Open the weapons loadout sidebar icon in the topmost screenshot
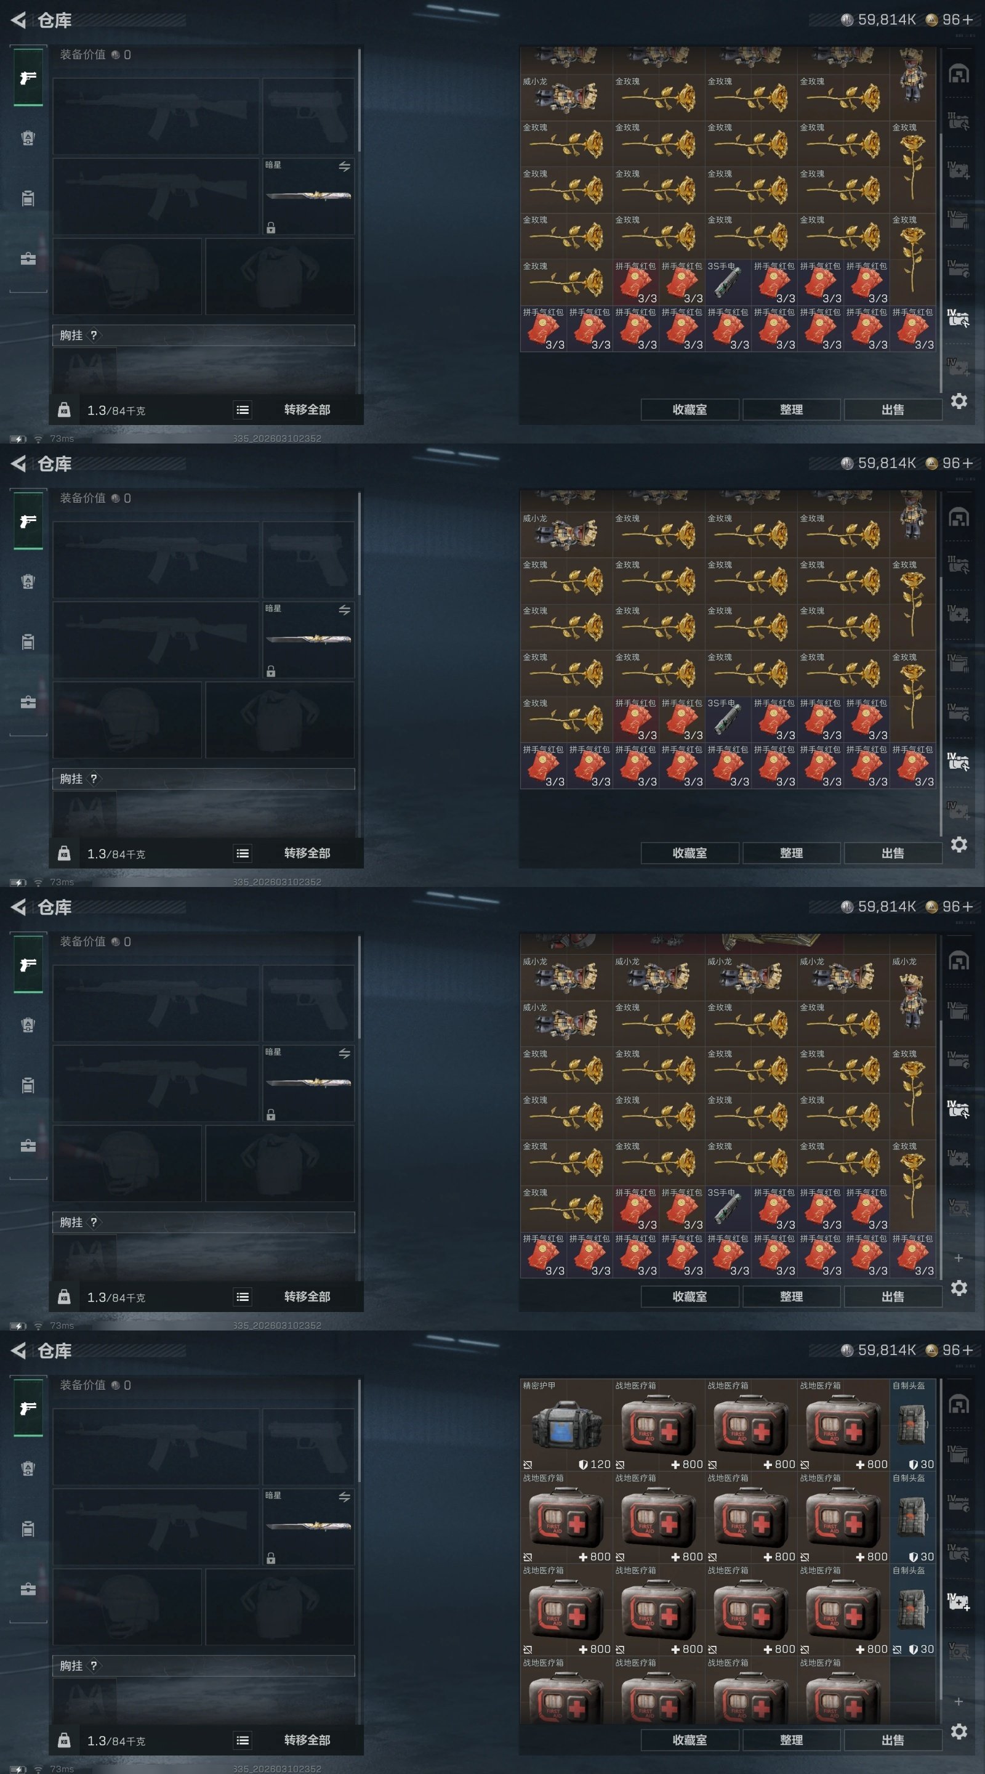Screen dimensions: 985x1774 click(28, 78)
